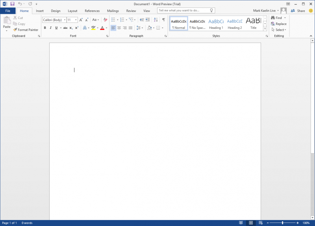Screen dimensions: 315x226
Task: Click the Clear All Formatting eraser icon
Action: [105, 20]
